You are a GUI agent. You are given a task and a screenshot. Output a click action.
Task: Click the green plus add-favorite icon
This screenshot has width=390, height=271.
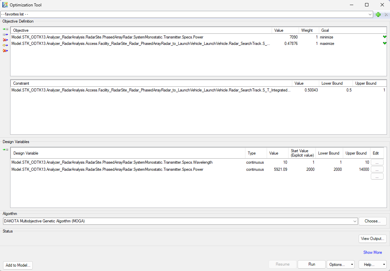tap(378, 15)
